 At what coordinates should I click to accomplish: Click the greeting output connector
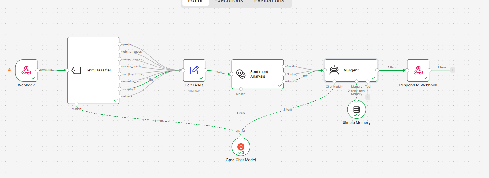pyautogui.click(x=119, y=44)
